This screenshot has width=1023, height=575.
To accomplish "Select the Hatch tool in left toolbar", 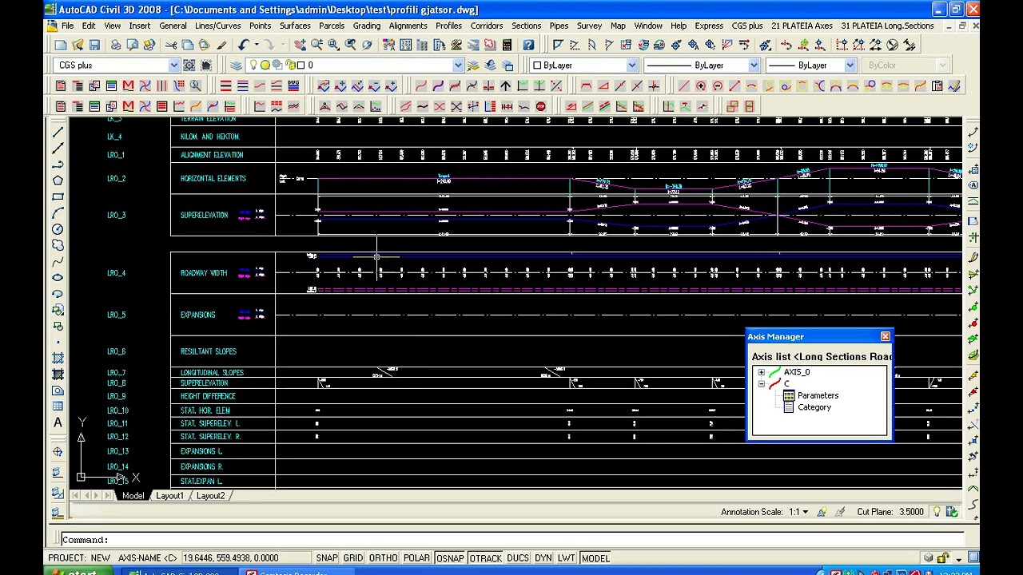I will [58, 358].
